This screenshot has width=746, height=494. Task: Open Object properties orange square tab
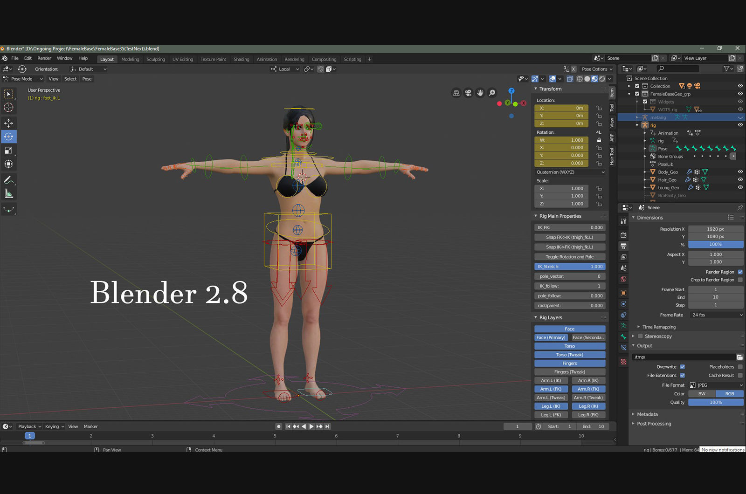click(623, 293)
